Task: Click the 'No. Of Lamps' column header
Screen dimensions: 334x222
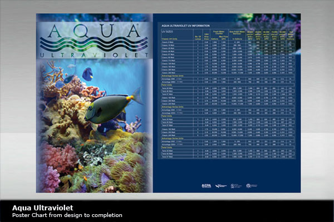Action: pos(198,36)
